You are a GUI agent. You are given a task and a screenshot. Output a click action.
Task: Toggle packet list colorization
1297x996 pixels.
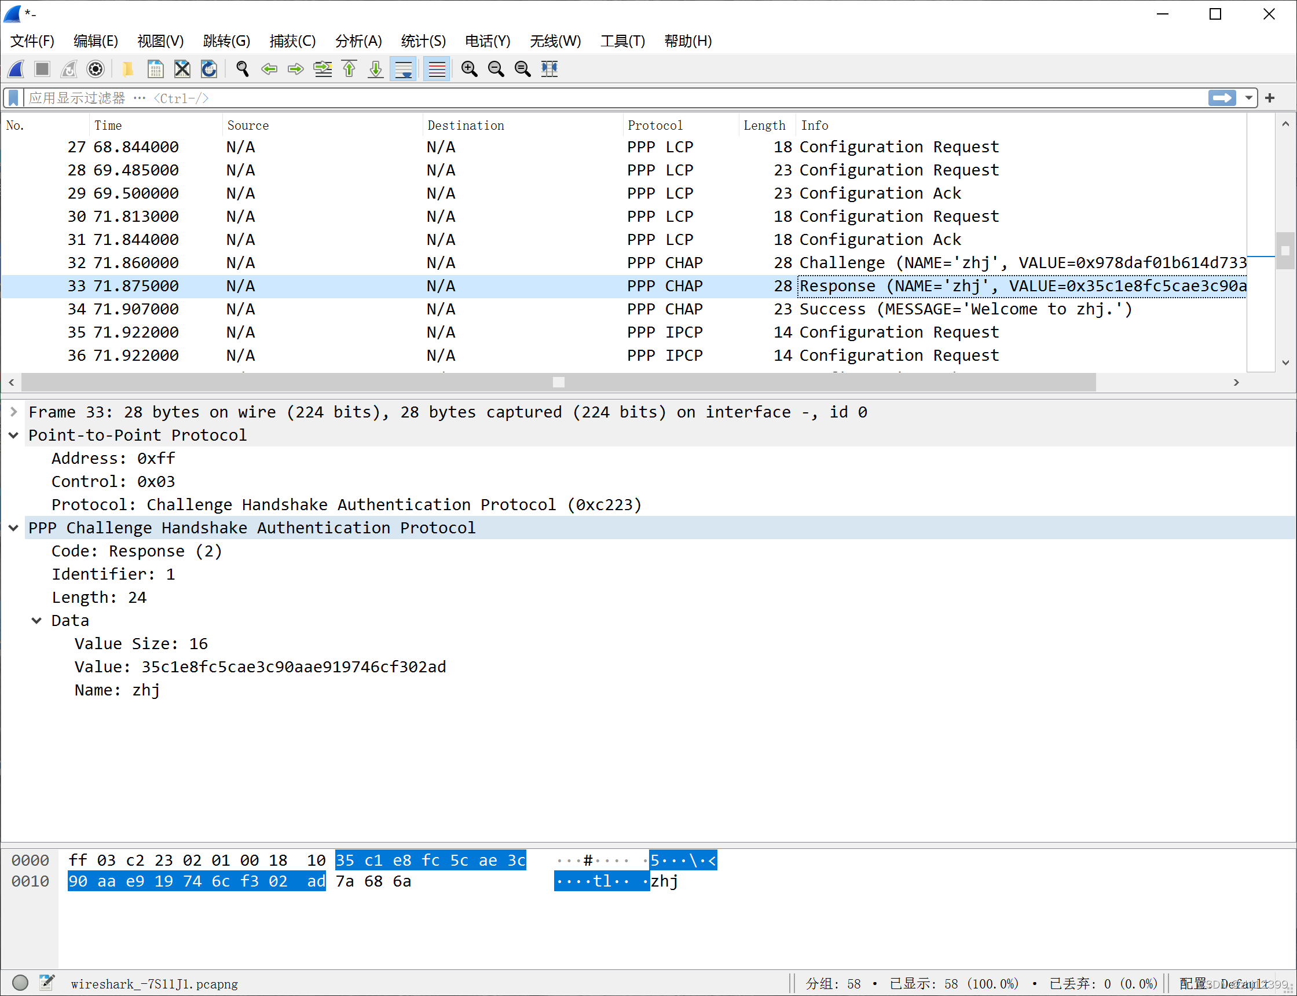click(437, 69)
